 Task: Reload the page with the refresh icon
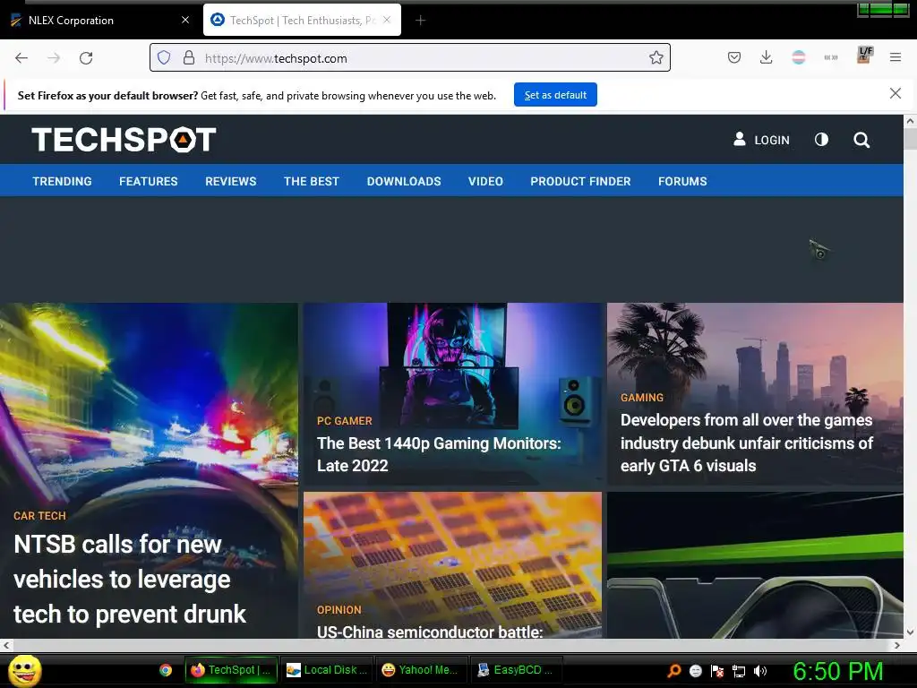tap(86, 58)
